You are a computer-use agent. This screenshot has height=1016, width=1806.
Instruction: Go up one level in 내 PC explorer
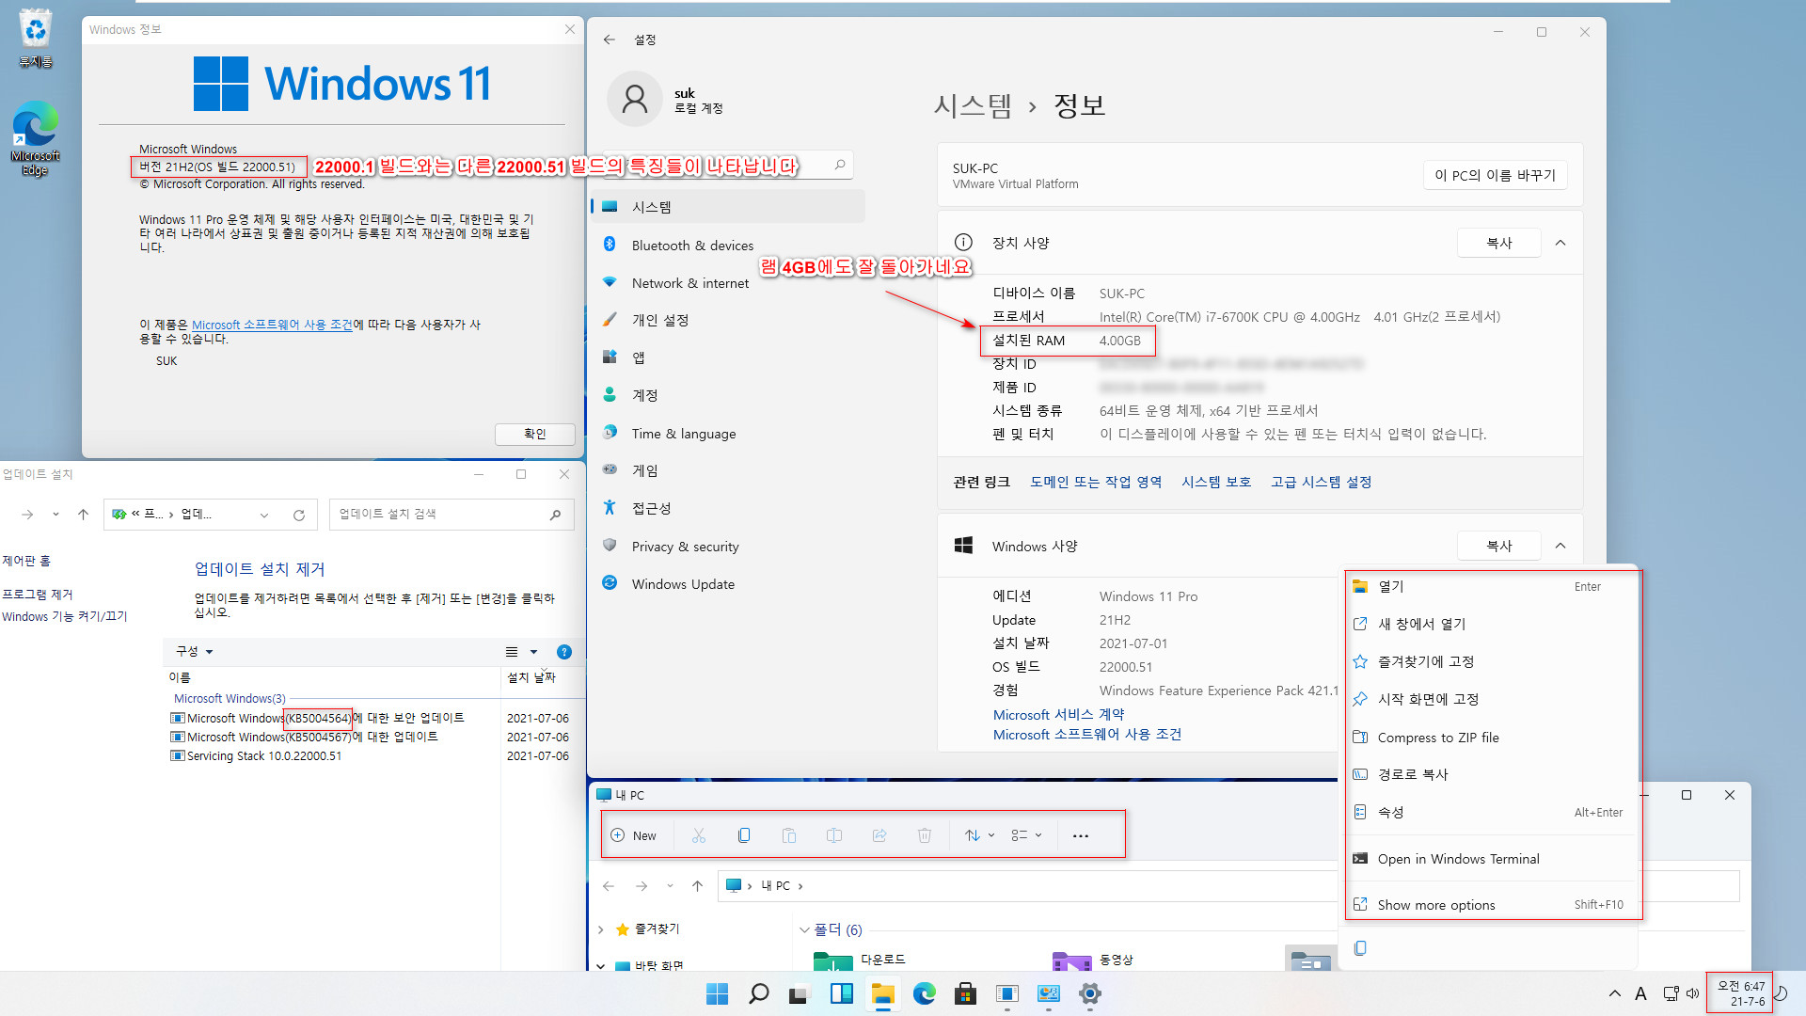[697, 886]
